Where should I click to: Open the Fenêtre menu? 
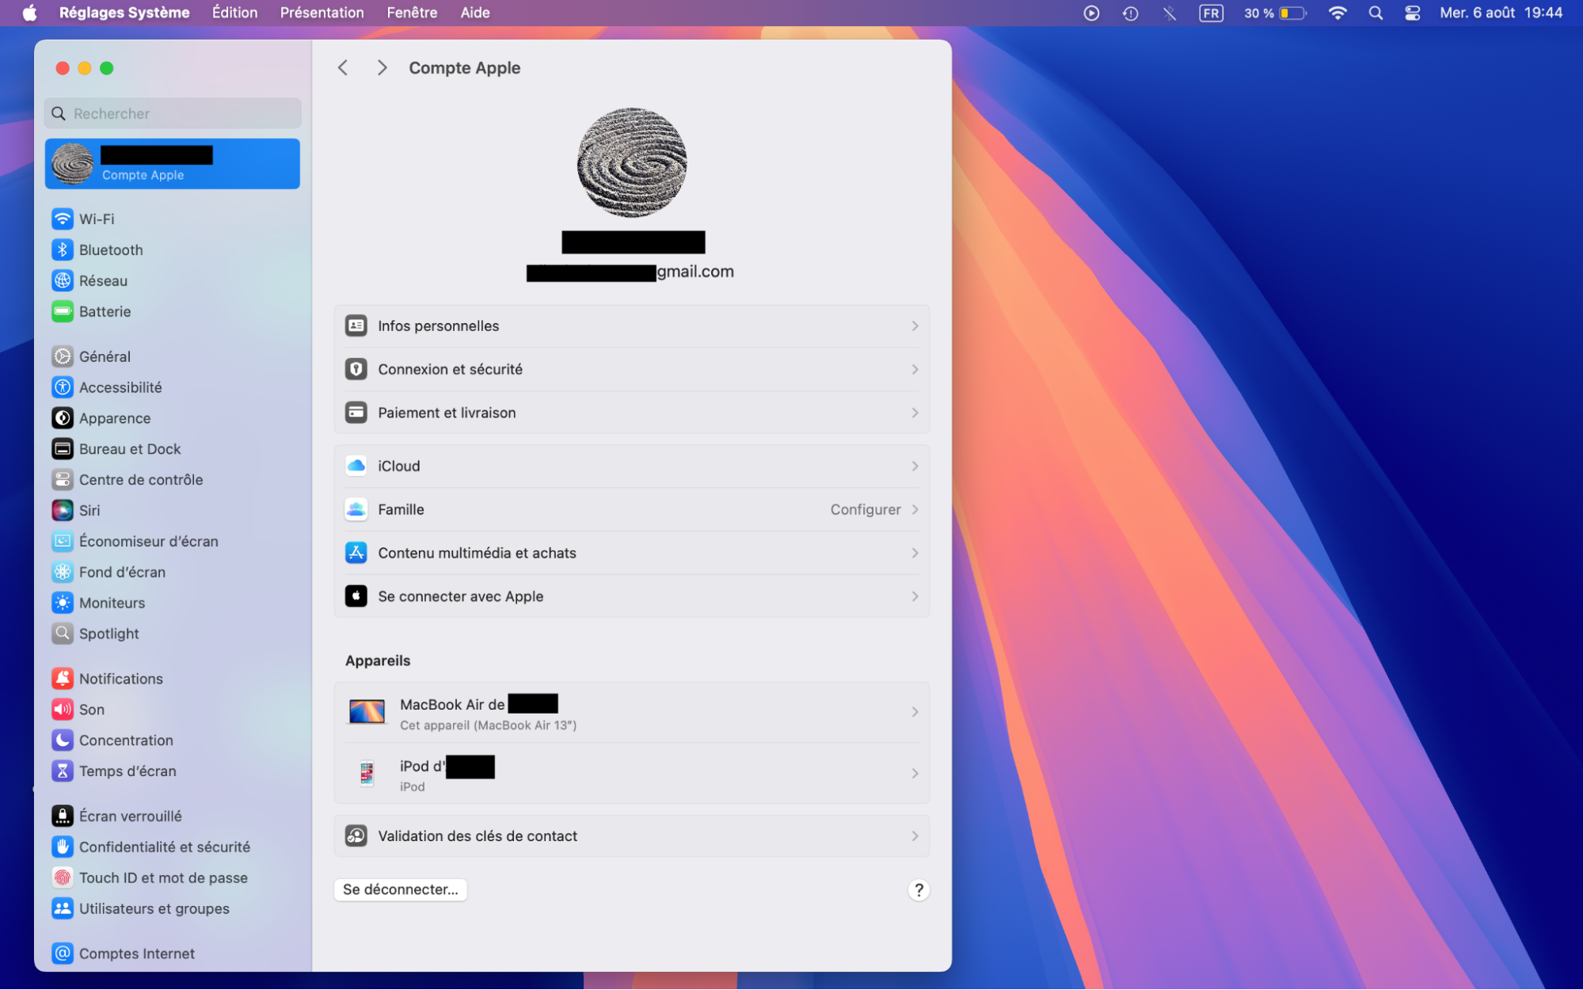click(x=411, y=13)
